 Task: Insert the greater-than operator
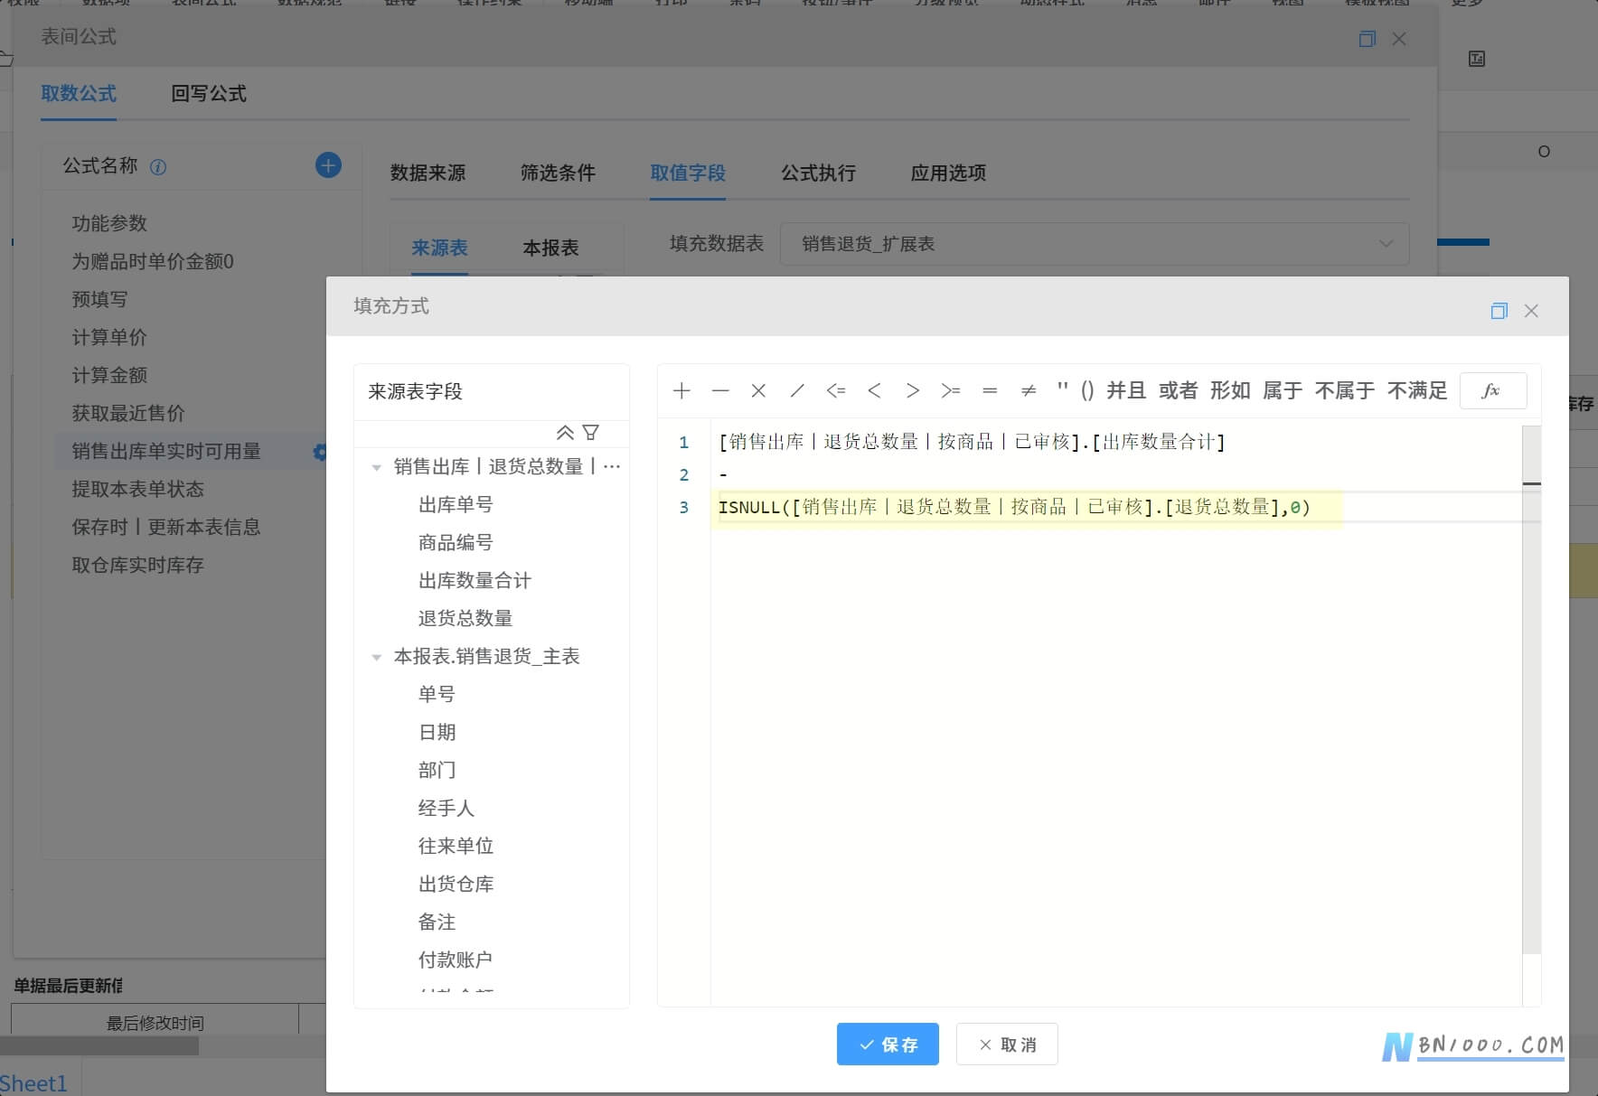point(912,390)
